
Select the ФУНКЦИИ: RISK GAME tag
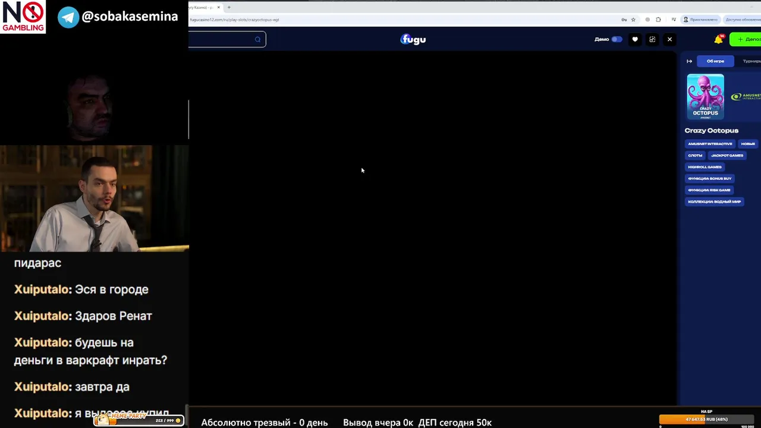click(x=709, y=190)
